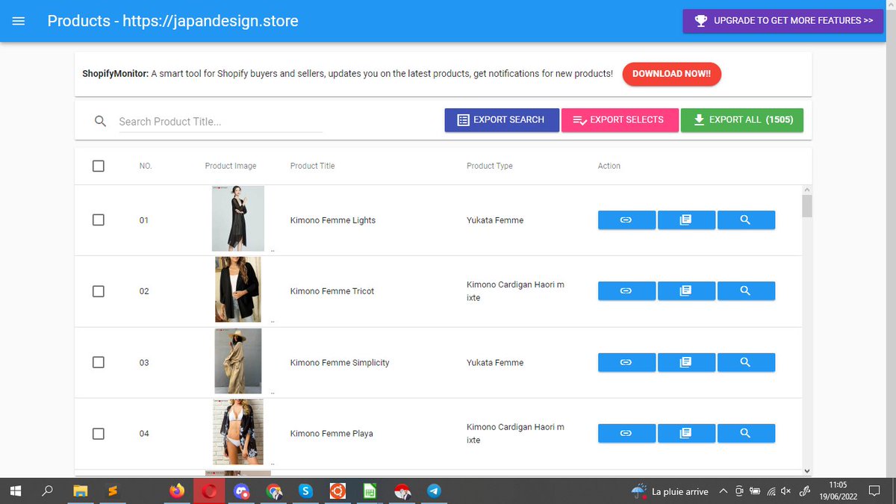The width and height of the screenshot is (896, 504).
Task: Click Kimono Cardigan Haori mixte in row 04
Action: [515, 433]
